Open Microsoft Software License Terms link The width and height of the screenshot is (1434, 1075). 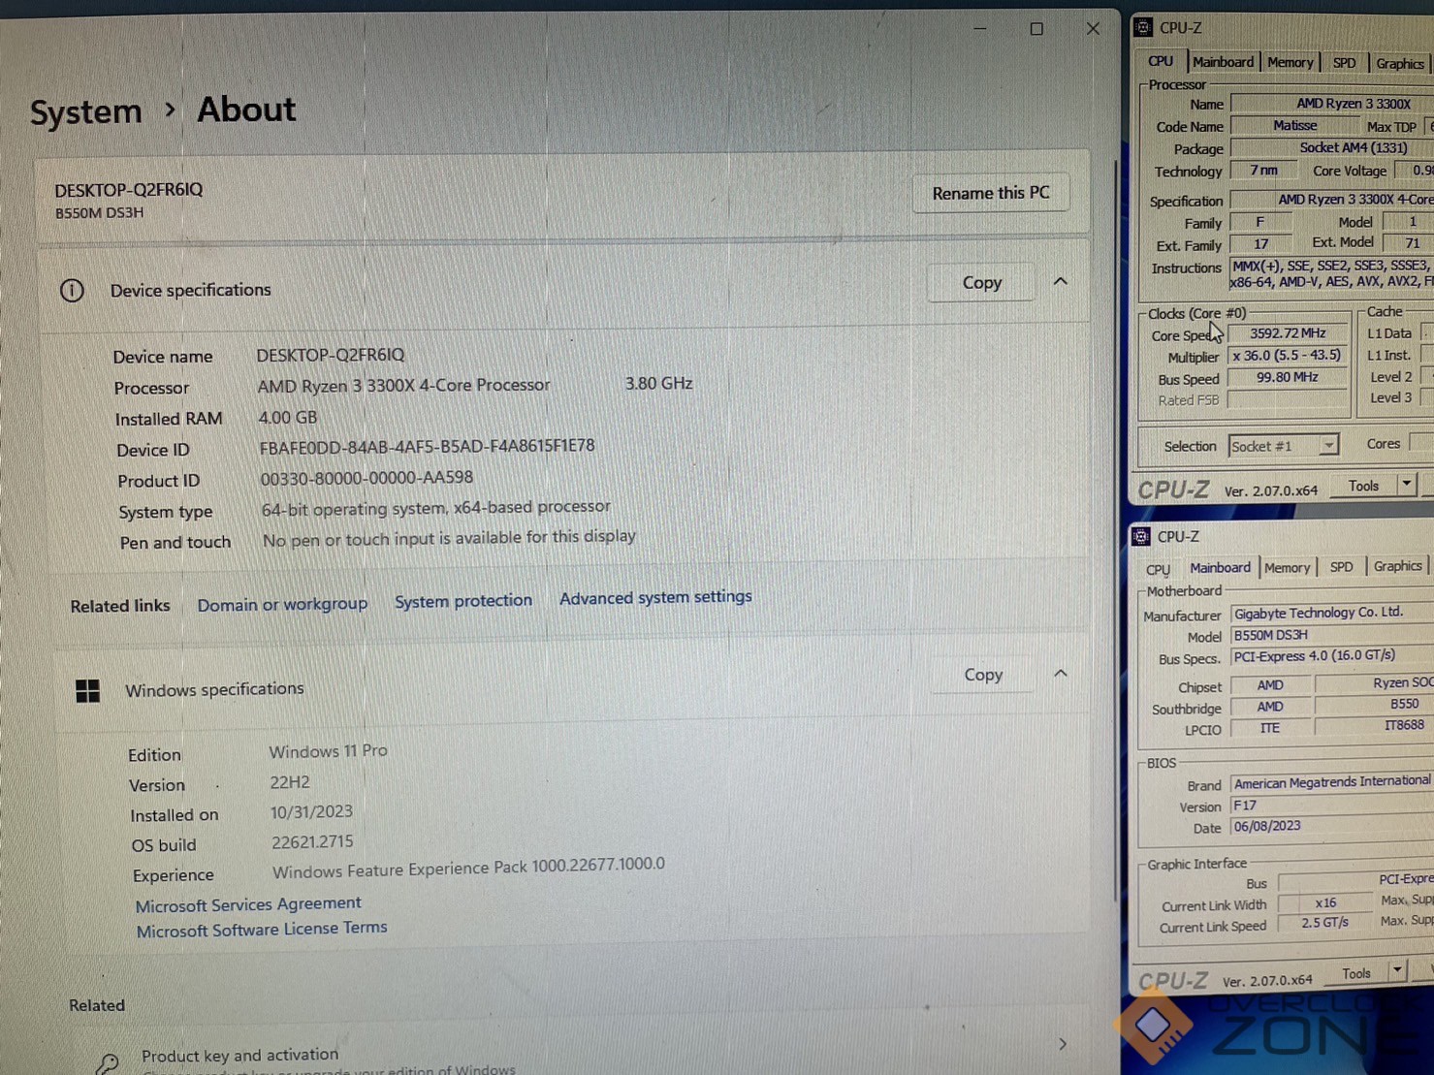[262, 930]
